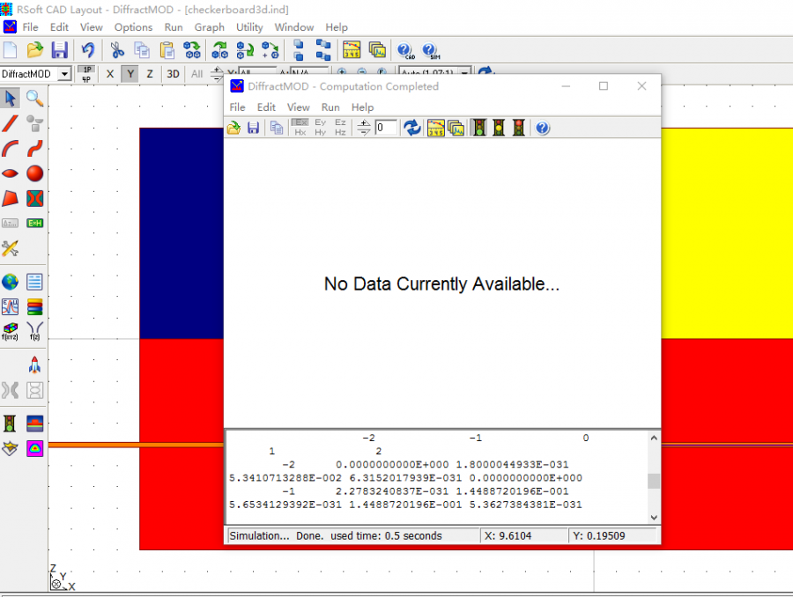793x597 pixels.
Task: Select the red polygon tool
Action: tap(10, 199)
